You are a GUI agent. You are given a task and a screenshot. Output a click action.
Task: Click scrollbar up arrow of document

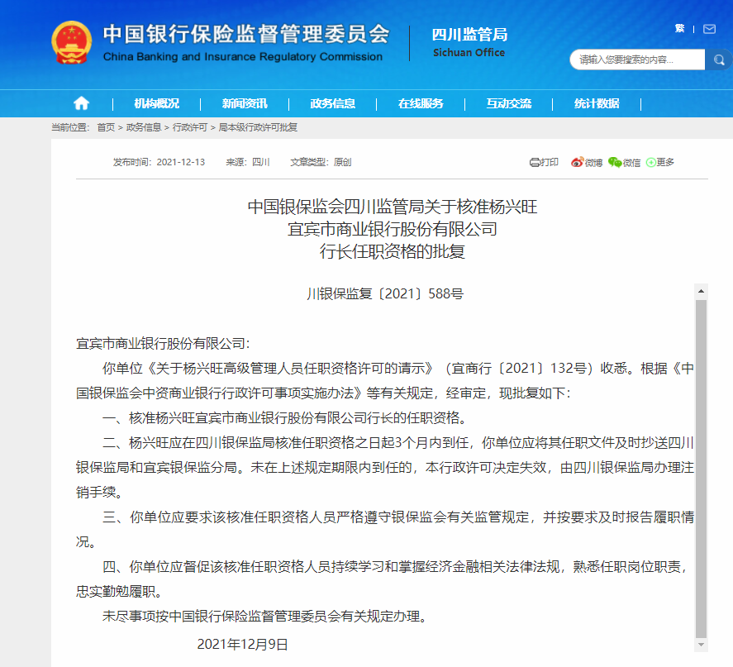pyautogui.click(x=701, y=292)
